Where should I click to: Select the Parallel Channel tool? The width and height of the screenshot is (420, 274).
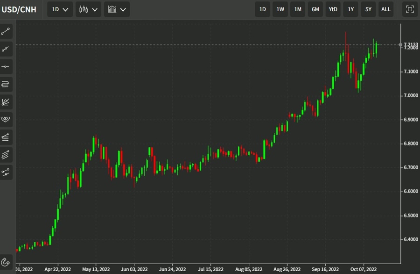[6, 155]
